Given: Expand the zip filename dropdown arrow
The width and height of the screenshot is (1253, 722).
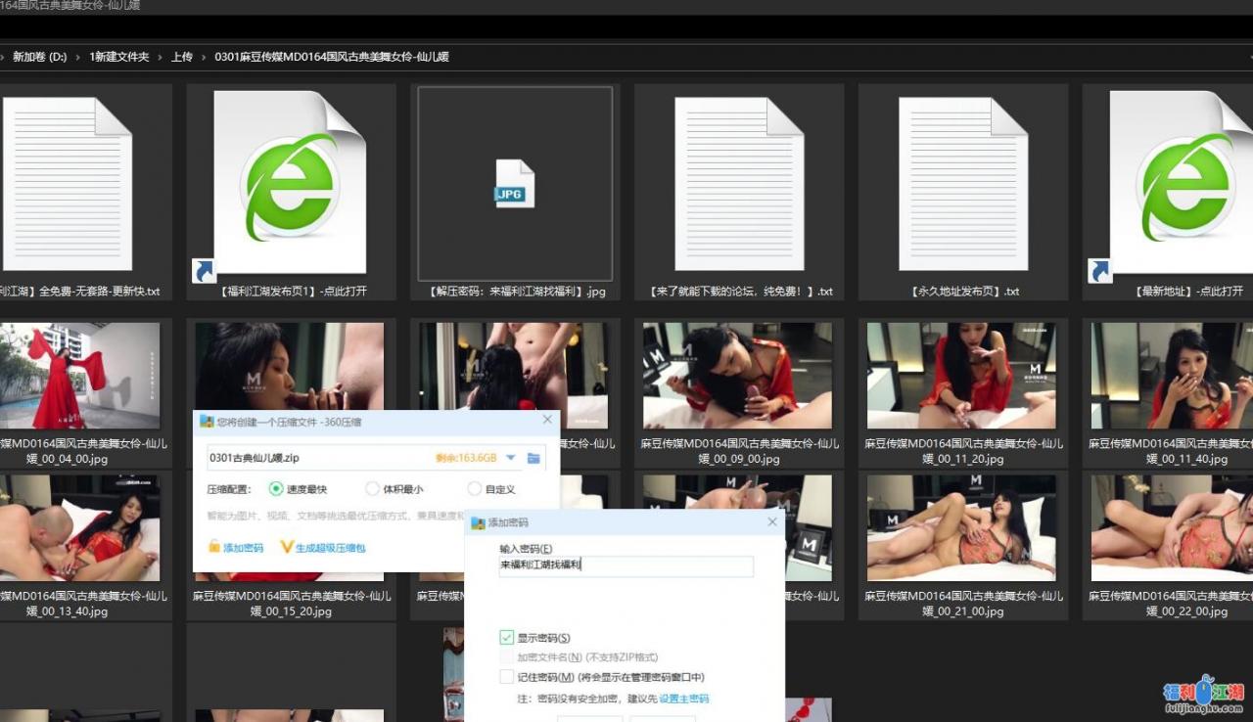Looking at the screenshot, I should (510, 458).
